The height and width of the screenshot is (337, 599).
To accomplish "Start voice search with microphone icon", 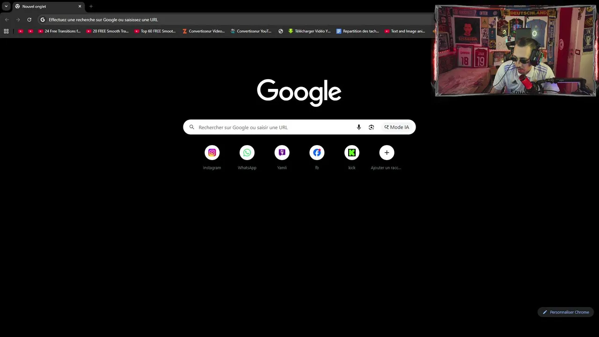I will click(x=359, y=127).
